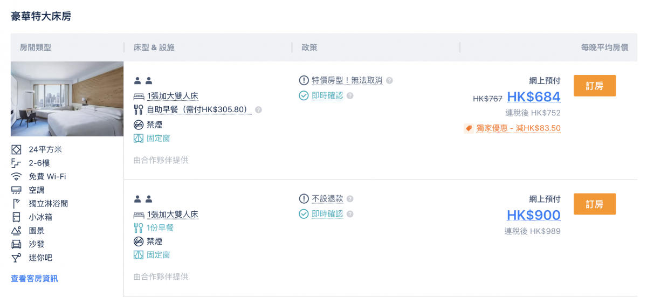The image size is (647, 297).
Task: Click 固定窗 in the first room row
Action: (159, 138)
